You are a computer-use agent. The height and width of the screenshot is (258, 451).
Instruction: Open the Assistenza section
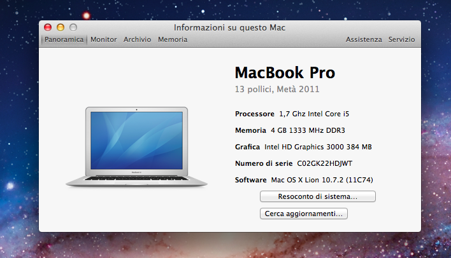pos(364,39)
